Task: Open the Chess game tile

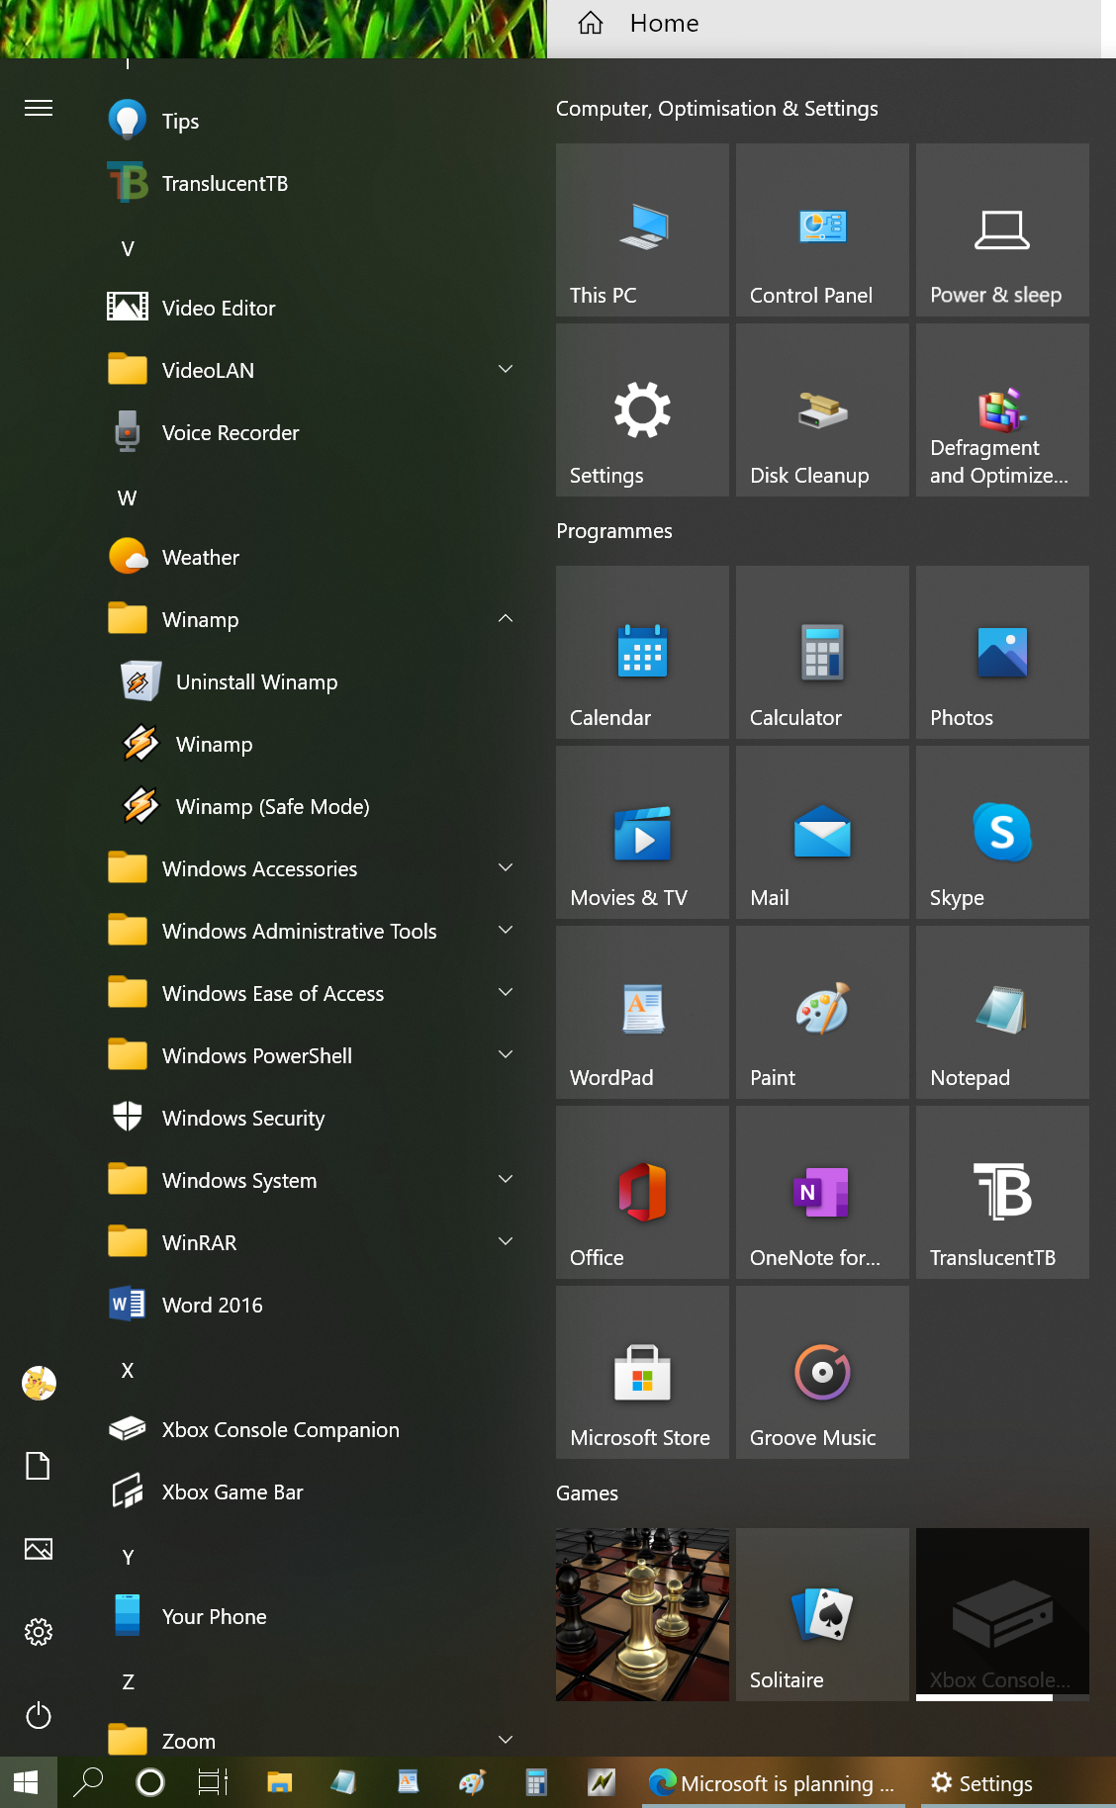Action: coord(642,1614)
